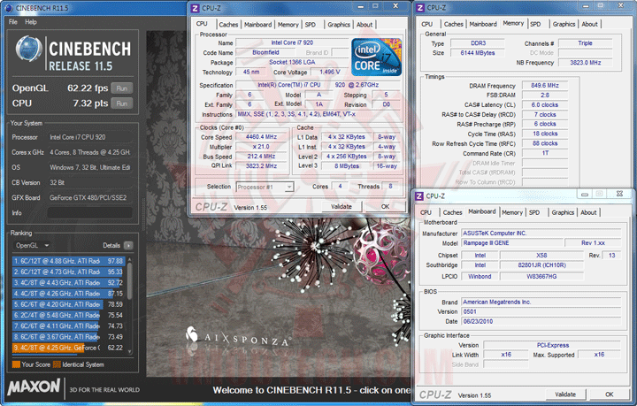Click the Details arrow icon in Ranking
The height and width of the screenshot is (406, 637).
(128, 245)
